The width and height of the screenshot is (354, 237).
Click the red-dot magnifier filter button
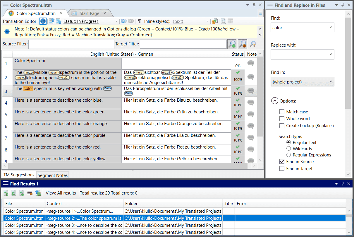tap(243, 44)
